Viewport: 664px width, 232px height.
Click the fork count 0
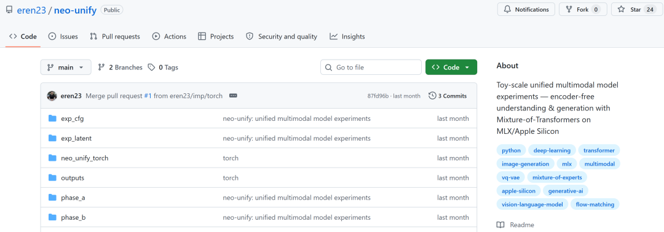[596, 9]
